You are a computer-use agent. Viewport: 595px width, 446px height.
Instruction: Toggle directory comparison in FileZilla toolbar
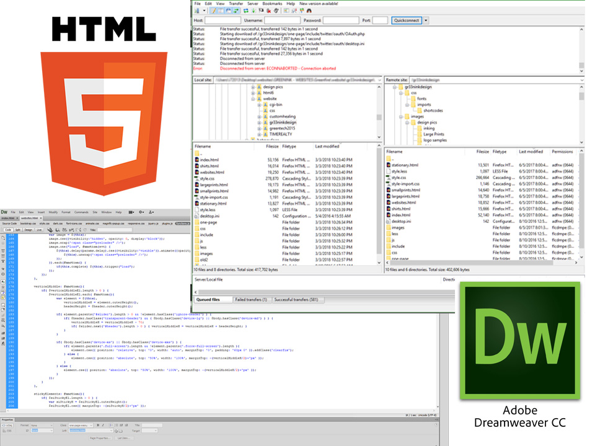click(294, 11)
